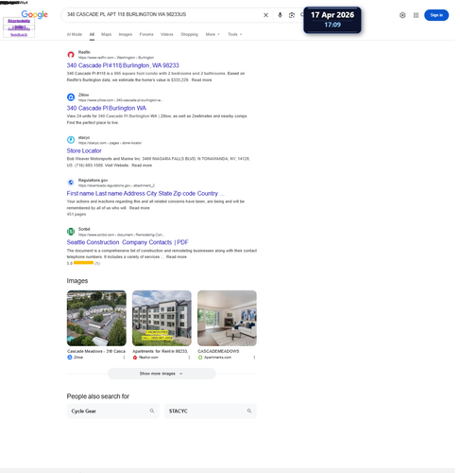The height and width of the screenshot is (473, 460).
Task: Open options menu for Zillow image
Action: (x=124, y=358)
